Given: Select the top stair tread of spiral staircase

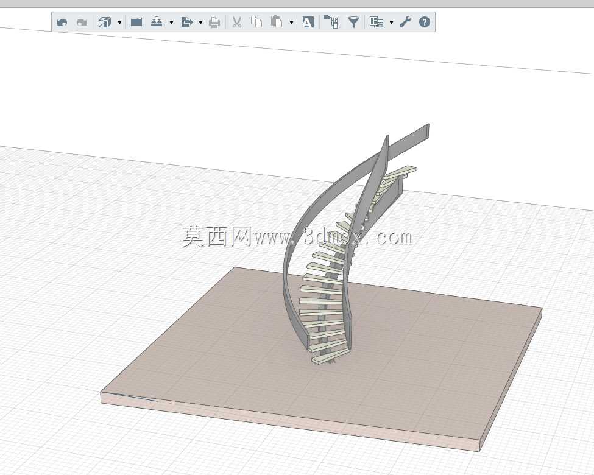Looking at the screenshot, I should (x=401, y=171).
